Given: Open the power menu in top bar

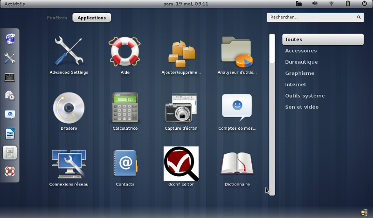Looking at the screenshot, I should (x=364, y=4).
